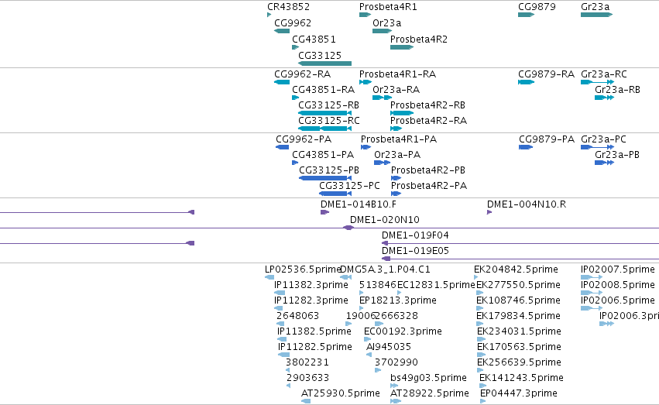Click the IP11282.5prime EST label
Screen dimensions: 659x405
[x=315, y=348]
